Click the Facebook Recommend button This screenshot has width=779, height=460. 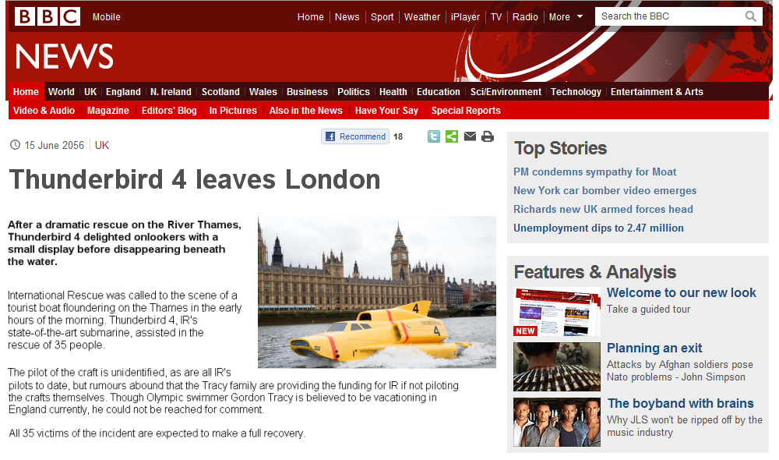(355, 136)
